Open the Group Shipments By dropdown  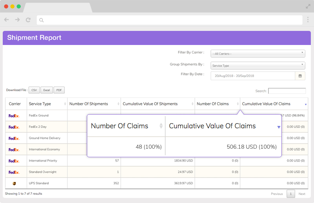258,65
